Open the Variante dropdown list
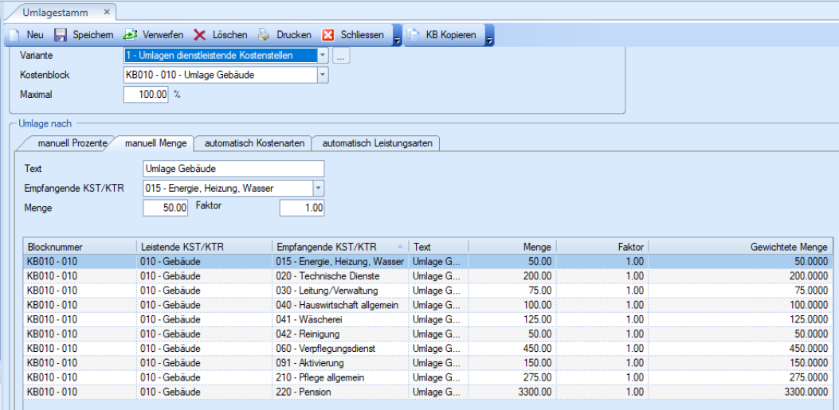The image size is (839, 410). click(x=322, y=56)
